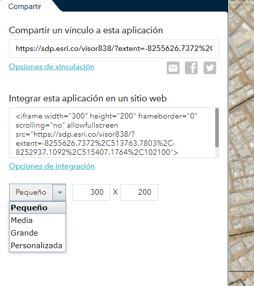Image resolution: width=254 pixels, height=286 pixels.
Task: Toggle the size dropdown arrow
Action: 59,192
